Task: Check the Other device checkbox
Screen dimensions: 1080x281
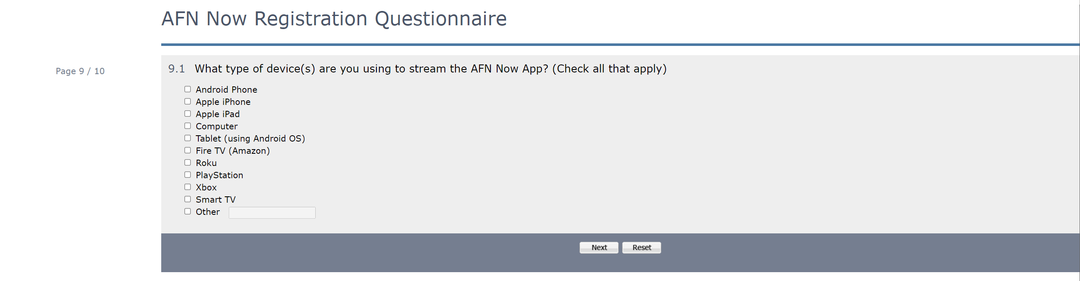Action: click(187, 211)
